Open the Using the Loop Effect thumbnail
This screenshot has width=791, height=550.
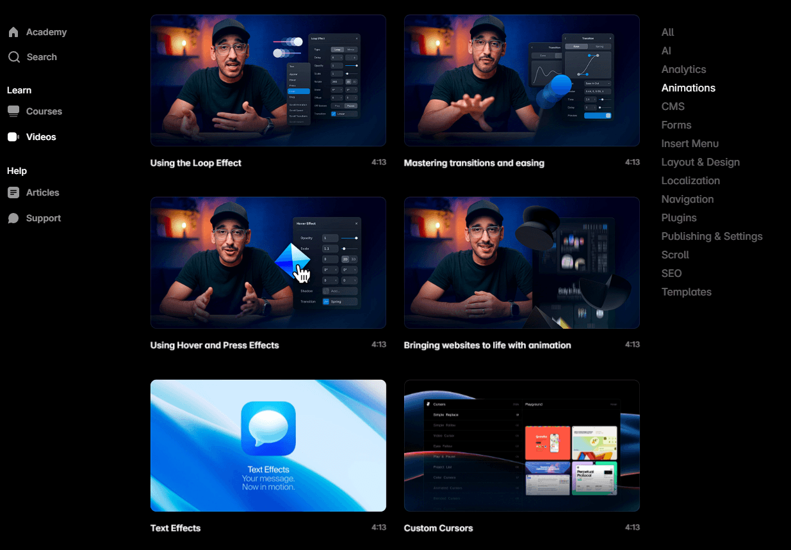268,81
